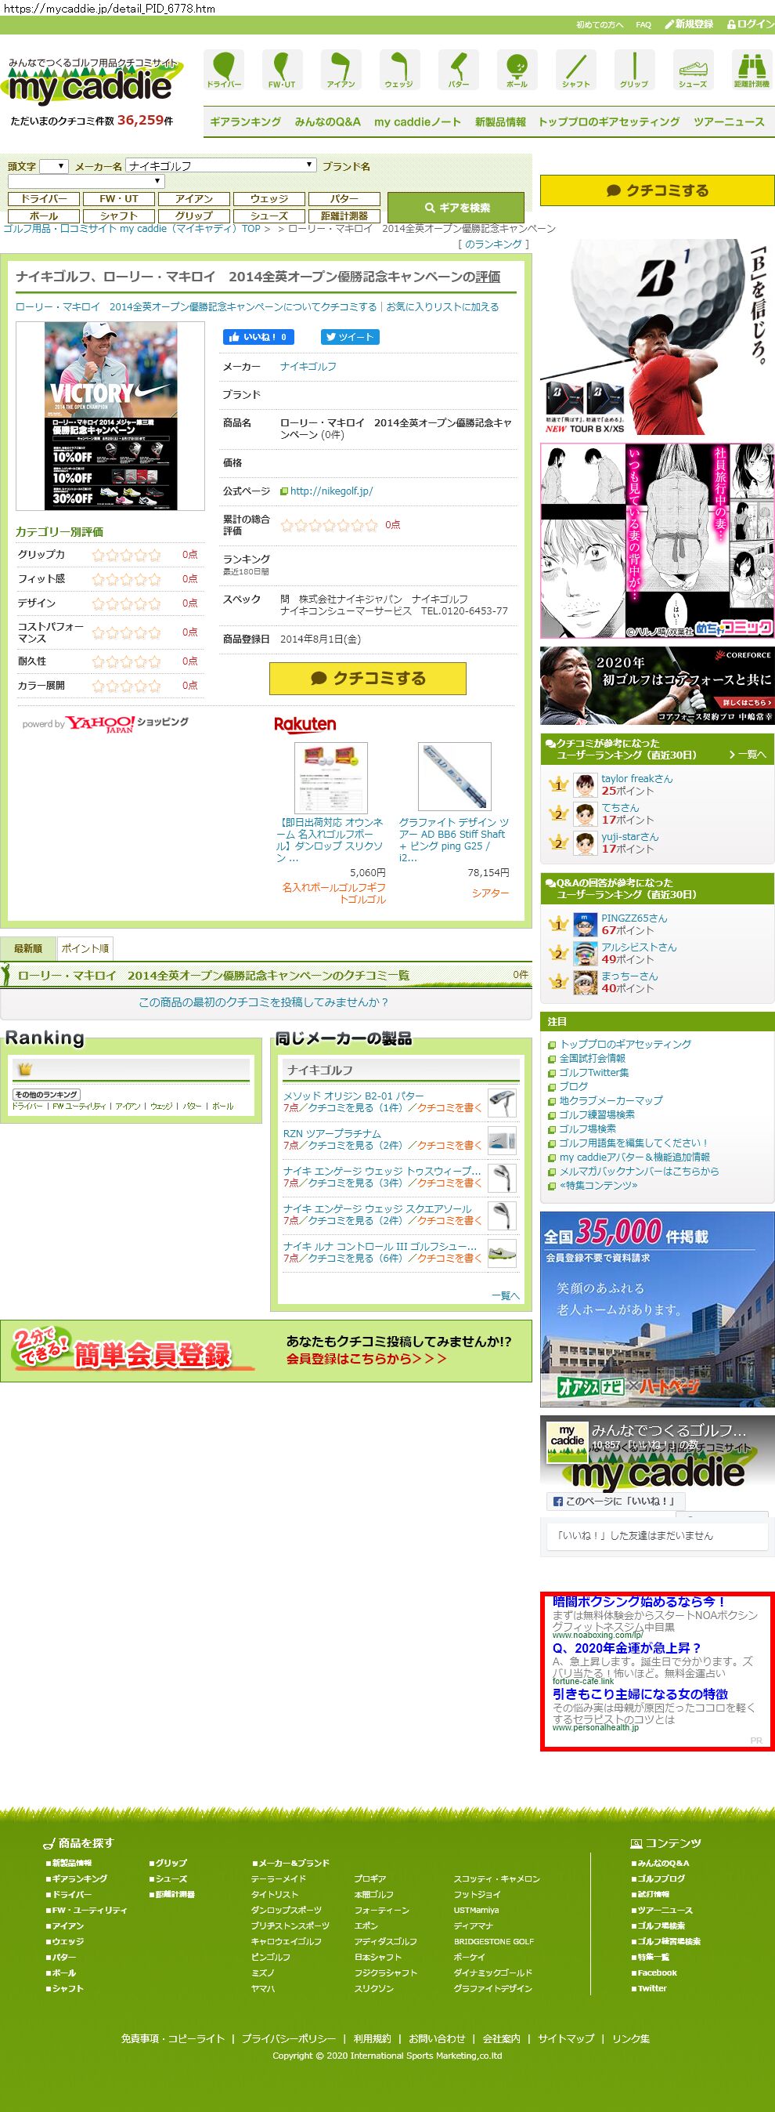Click the Facebook いいね! like button
Viewport: 775px width, 2112px height.
(x=258, y=337)
